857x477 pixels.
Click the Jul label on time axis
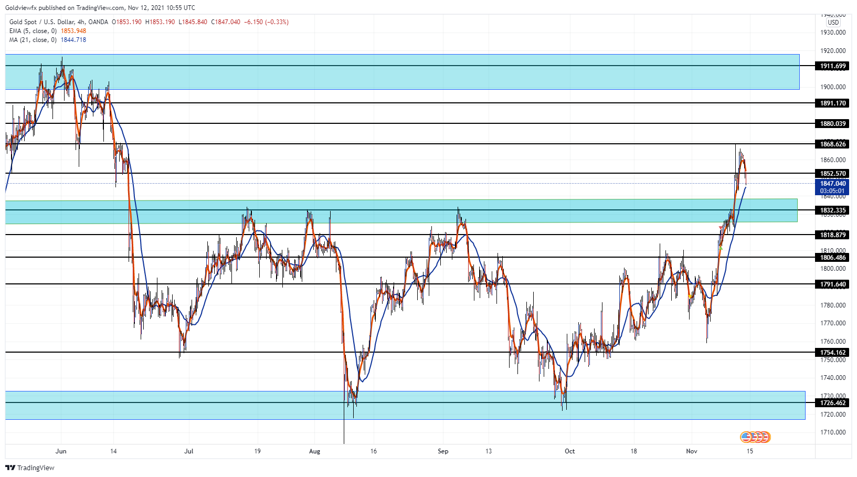point(189,451)
